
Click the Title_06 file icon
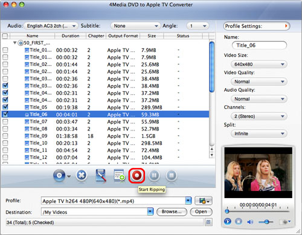(27, 115)
